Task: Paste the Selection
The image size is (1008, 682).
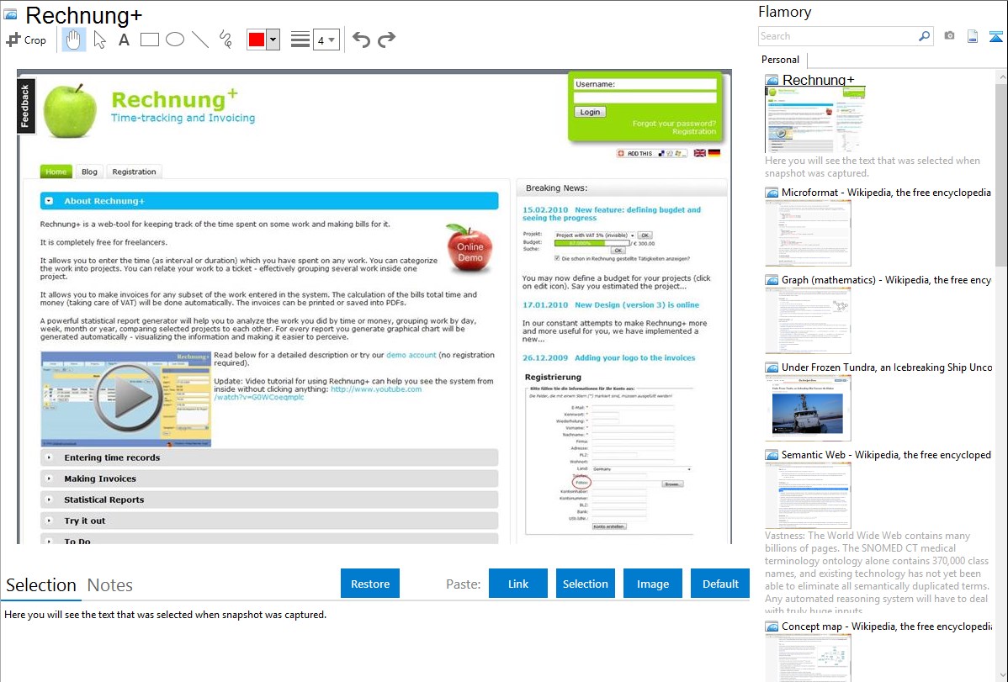Action: point(585,584)
